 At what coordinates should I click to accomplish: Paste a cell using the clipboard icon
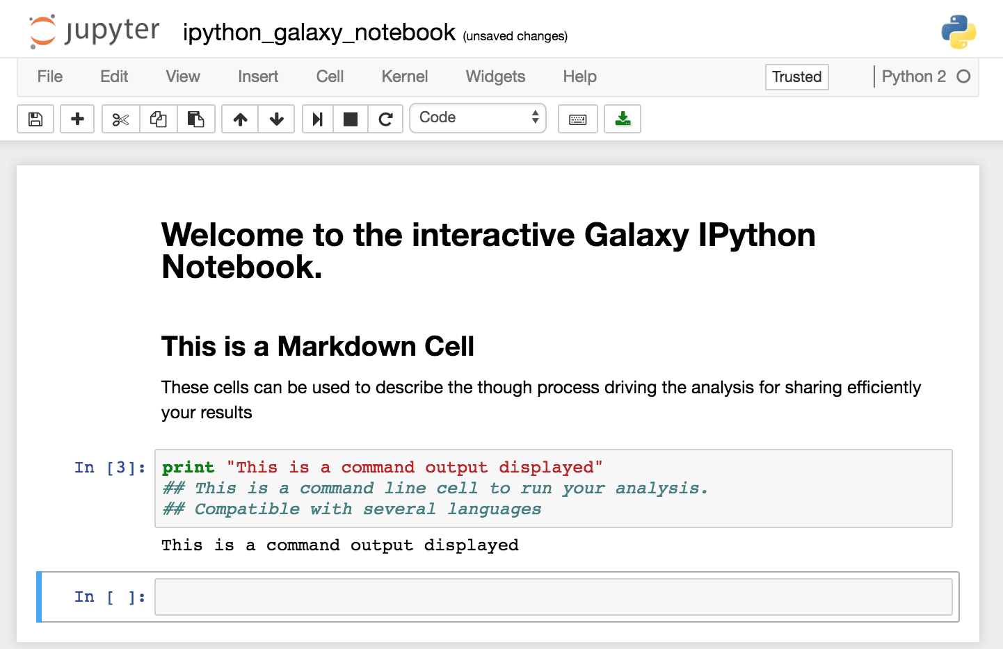coord(196,118)
